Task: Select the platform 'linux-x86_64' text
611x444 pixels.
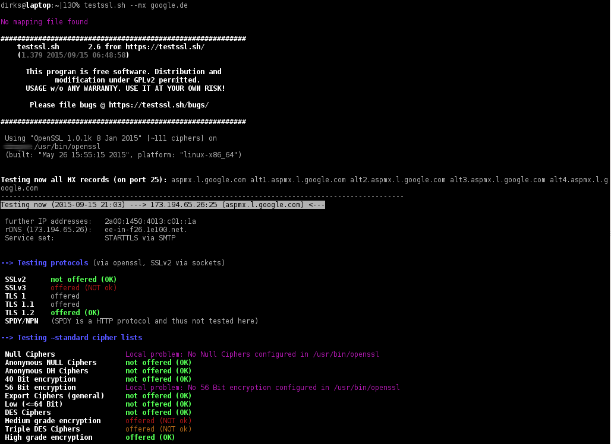Action: coord(209,155)
